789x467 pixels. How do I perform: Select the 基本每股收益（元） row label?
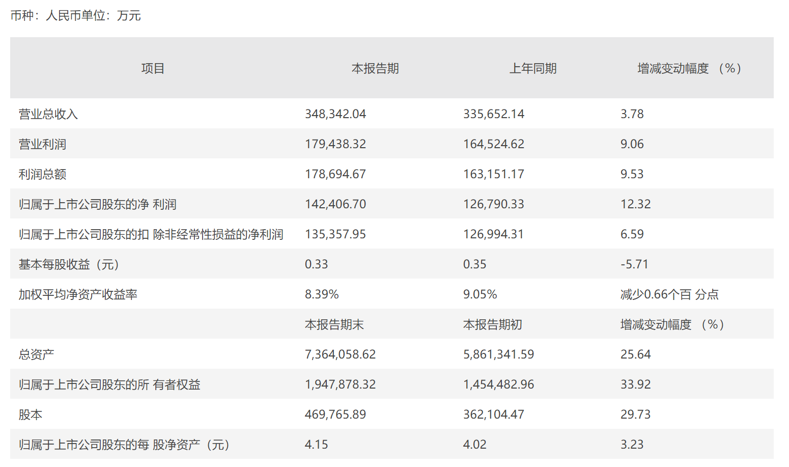pos(70,264)
